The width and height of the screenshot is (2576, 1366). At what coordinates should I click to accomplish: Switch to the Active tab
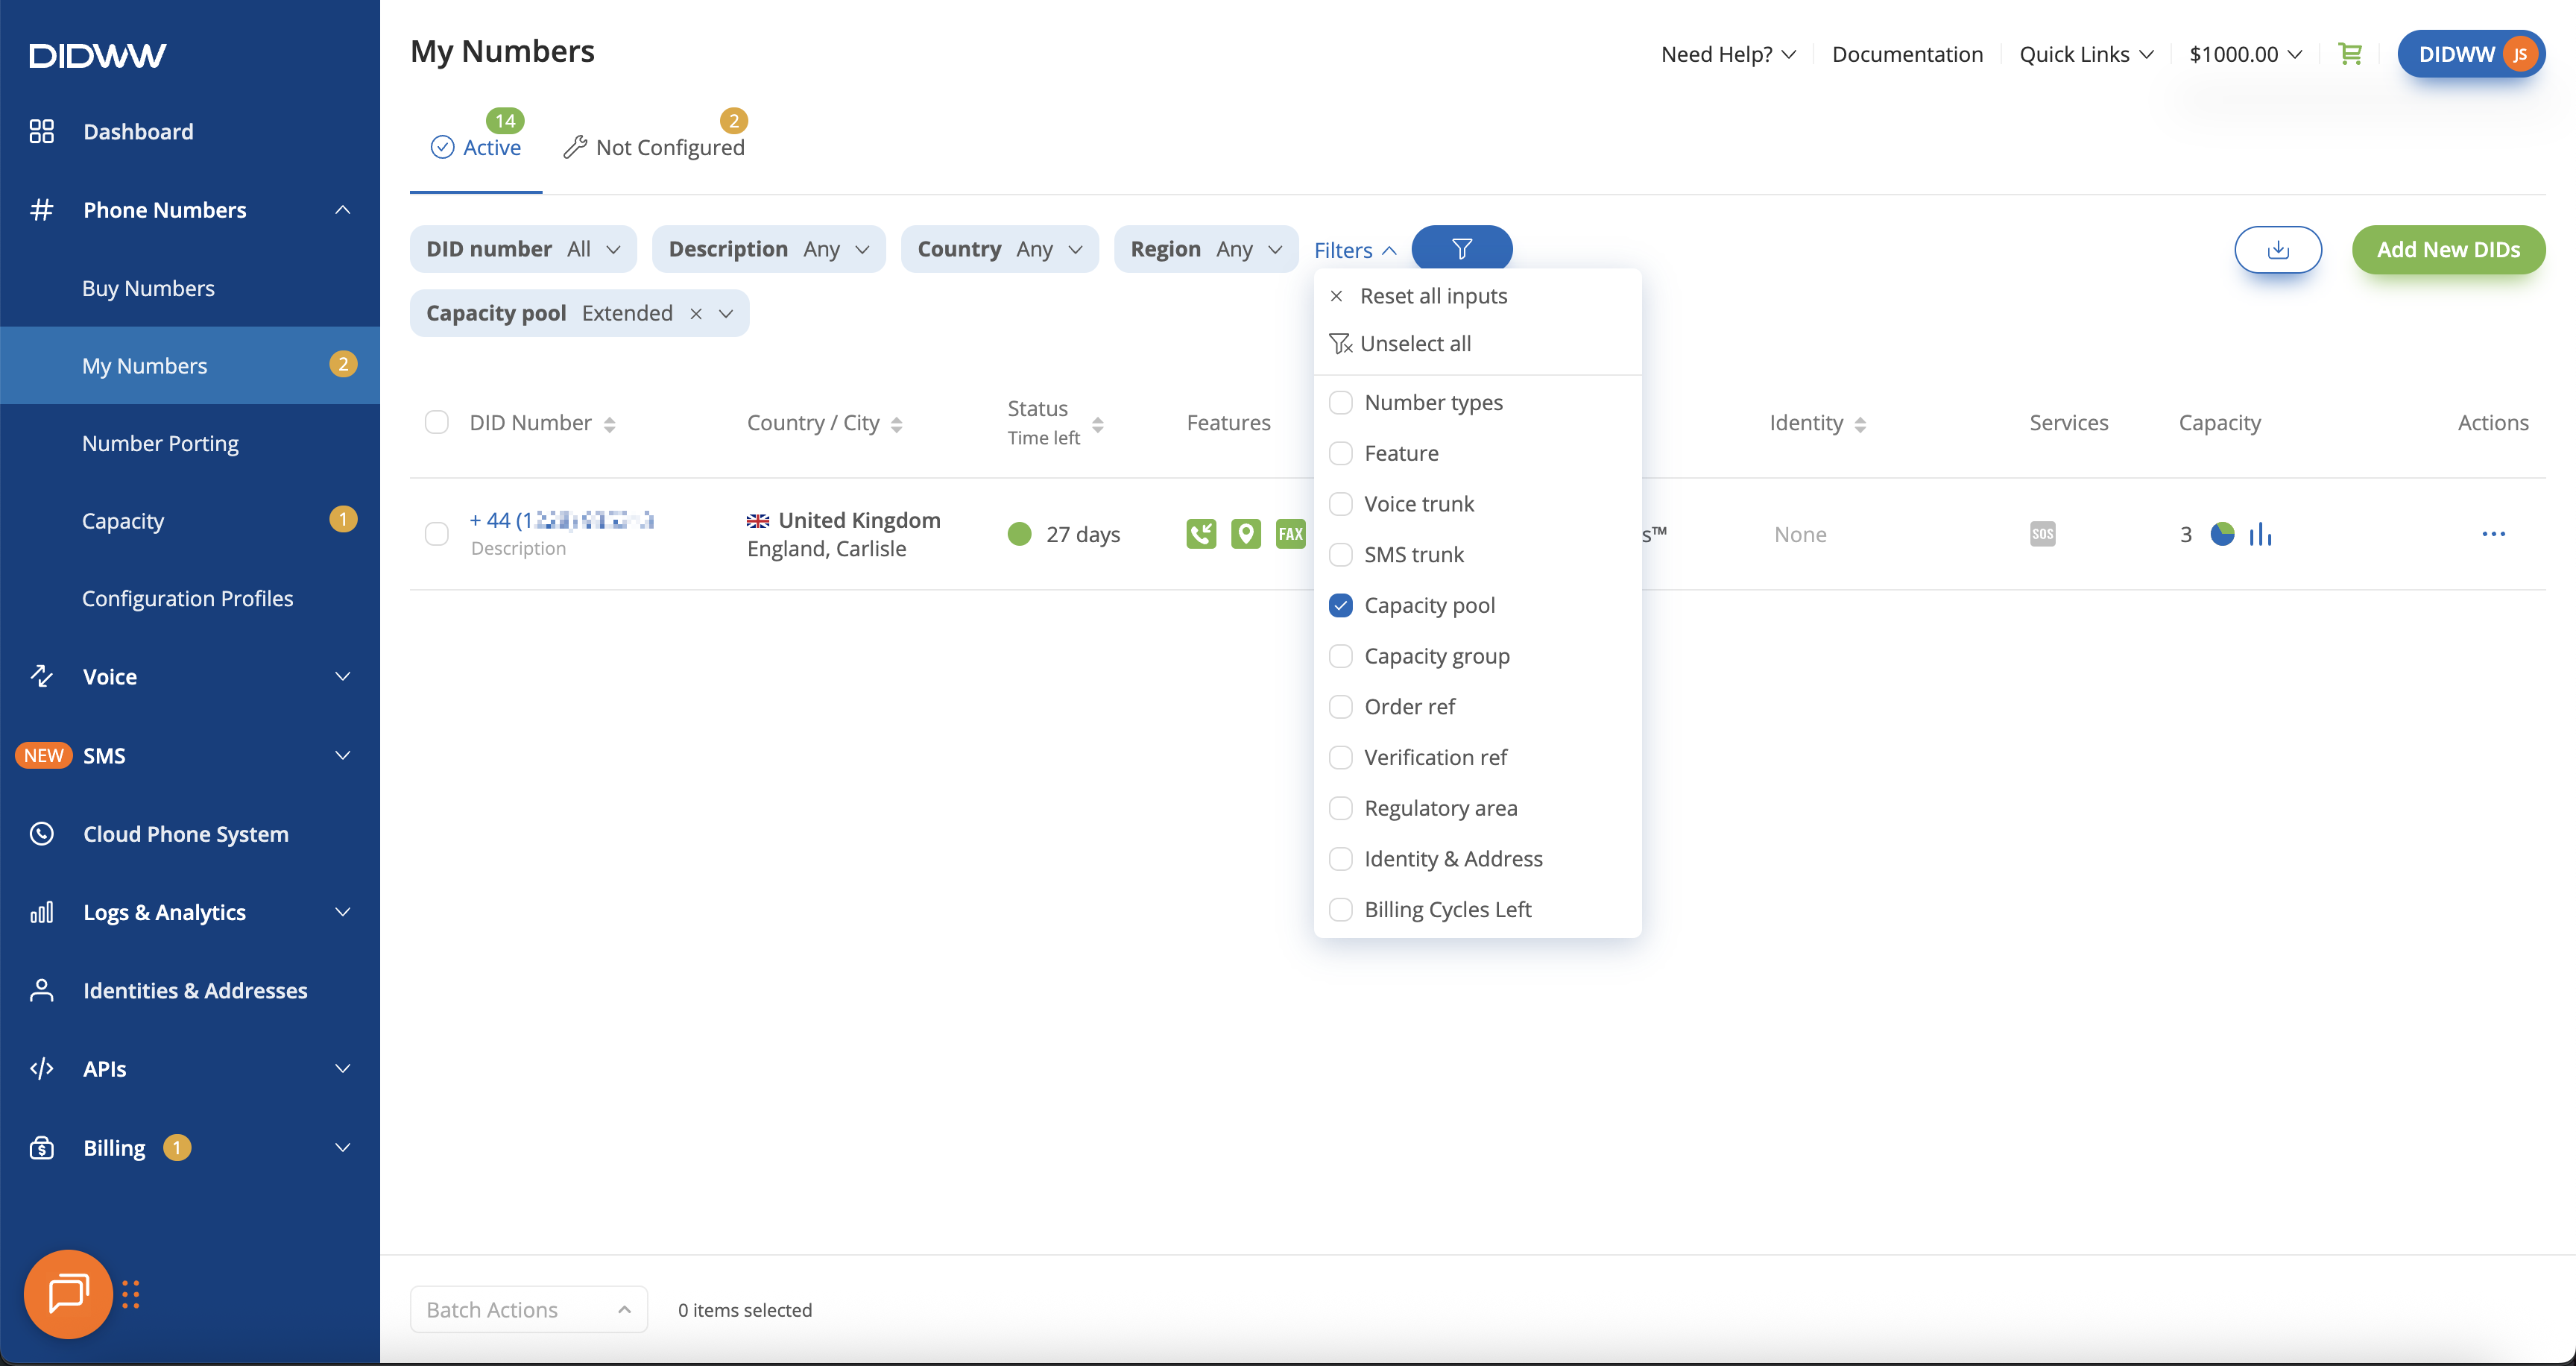476,148
